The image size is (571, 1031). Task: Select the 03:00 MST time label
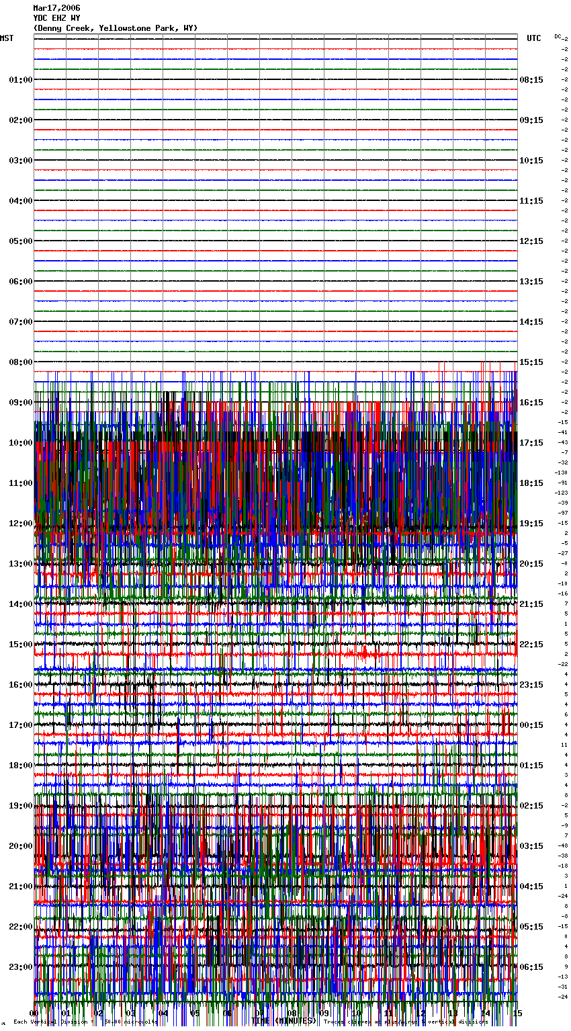click(x=21, y=161)
